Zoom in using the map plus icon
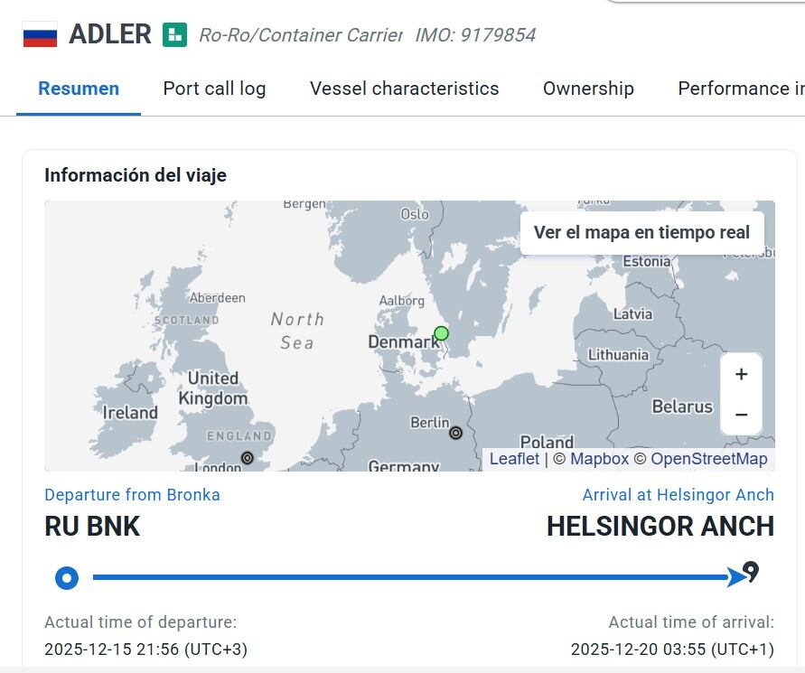This screenshot has height=673, width=805. 741,373
